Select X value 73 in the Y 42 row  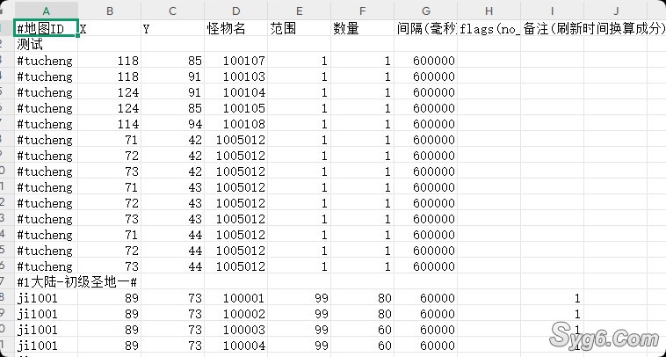(x=109, y=171)
